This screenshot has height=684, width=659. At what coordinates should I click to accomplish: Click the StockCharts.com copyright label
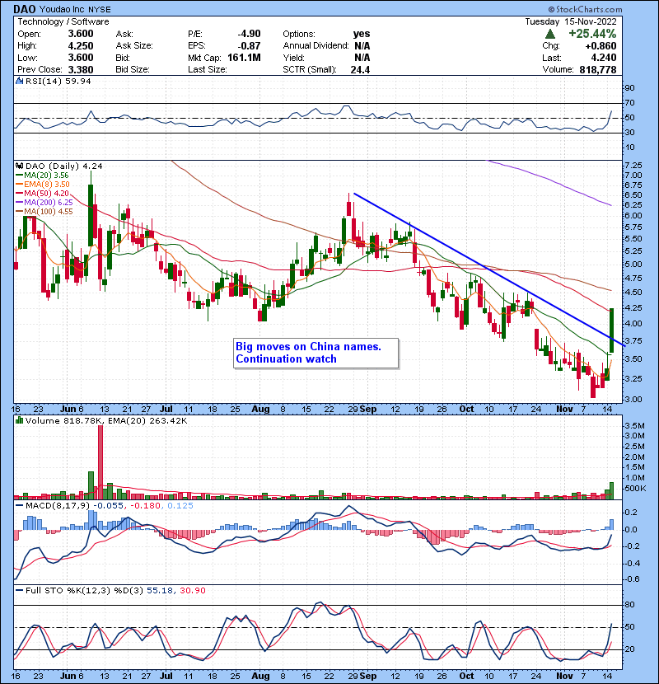586,9
